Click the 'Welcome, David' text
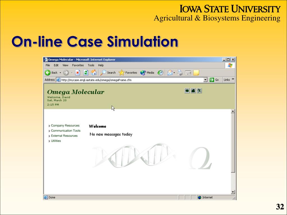 pyautogui.click(x=59, y=97)
